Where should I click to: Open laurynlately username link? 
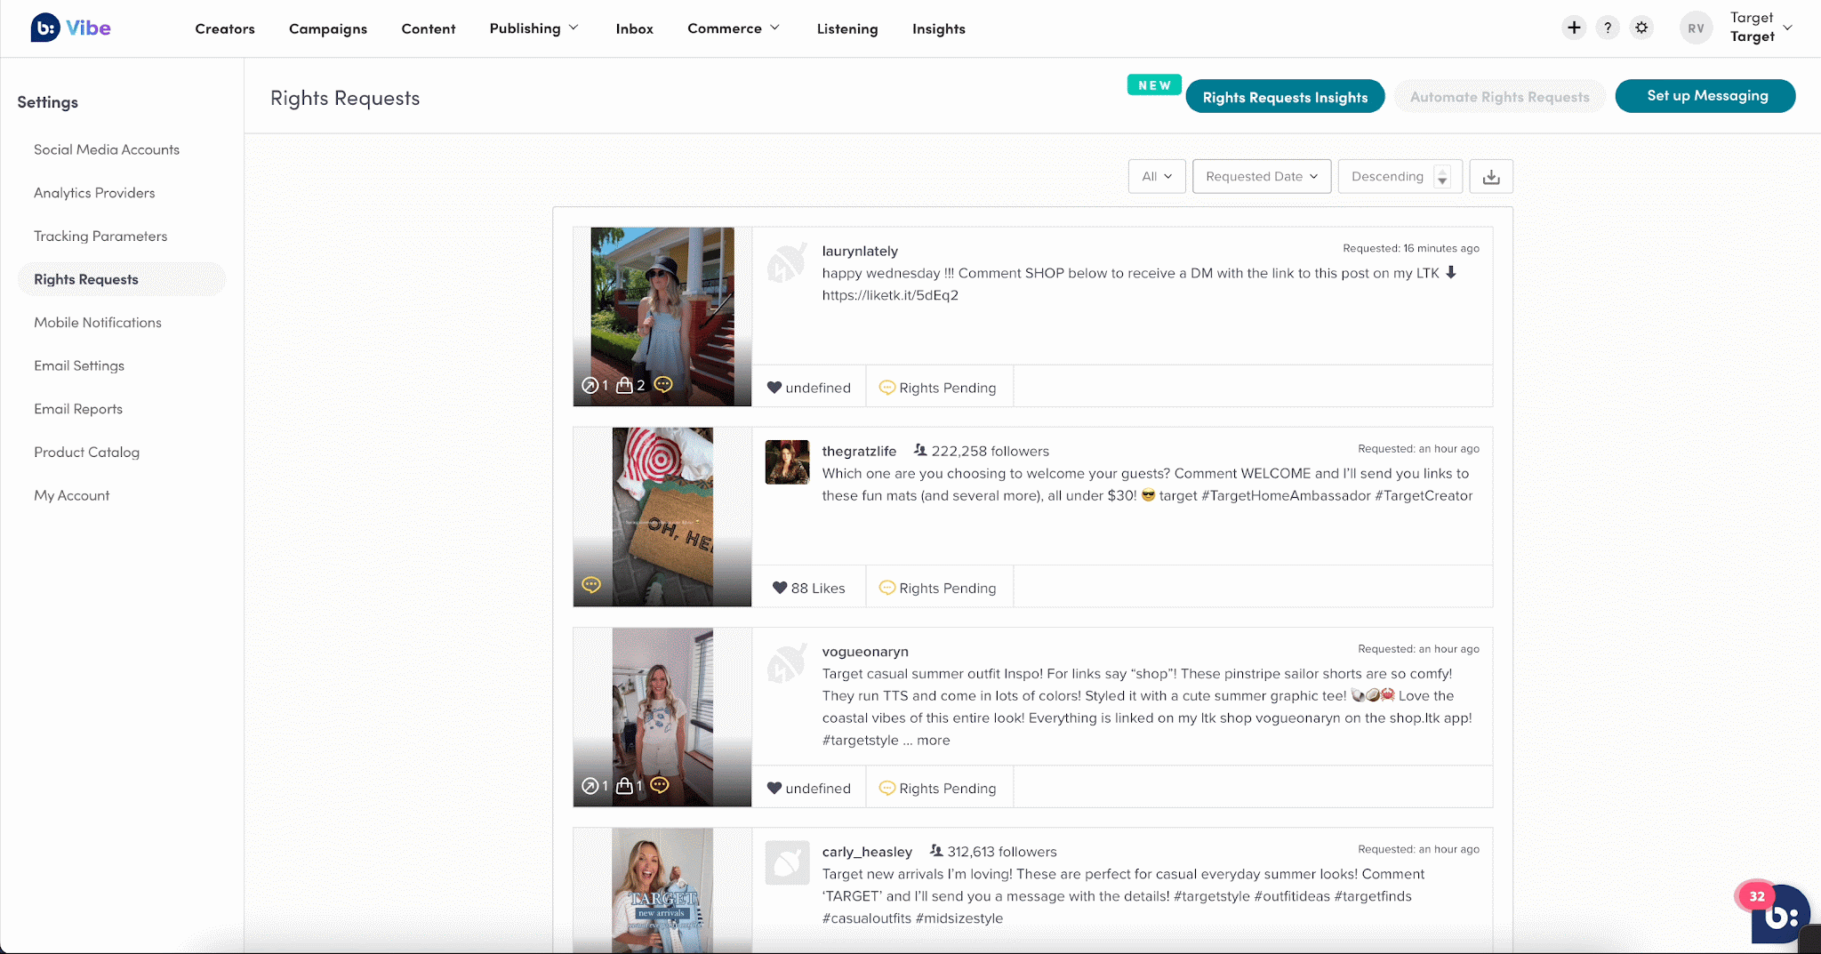(860, 251)
